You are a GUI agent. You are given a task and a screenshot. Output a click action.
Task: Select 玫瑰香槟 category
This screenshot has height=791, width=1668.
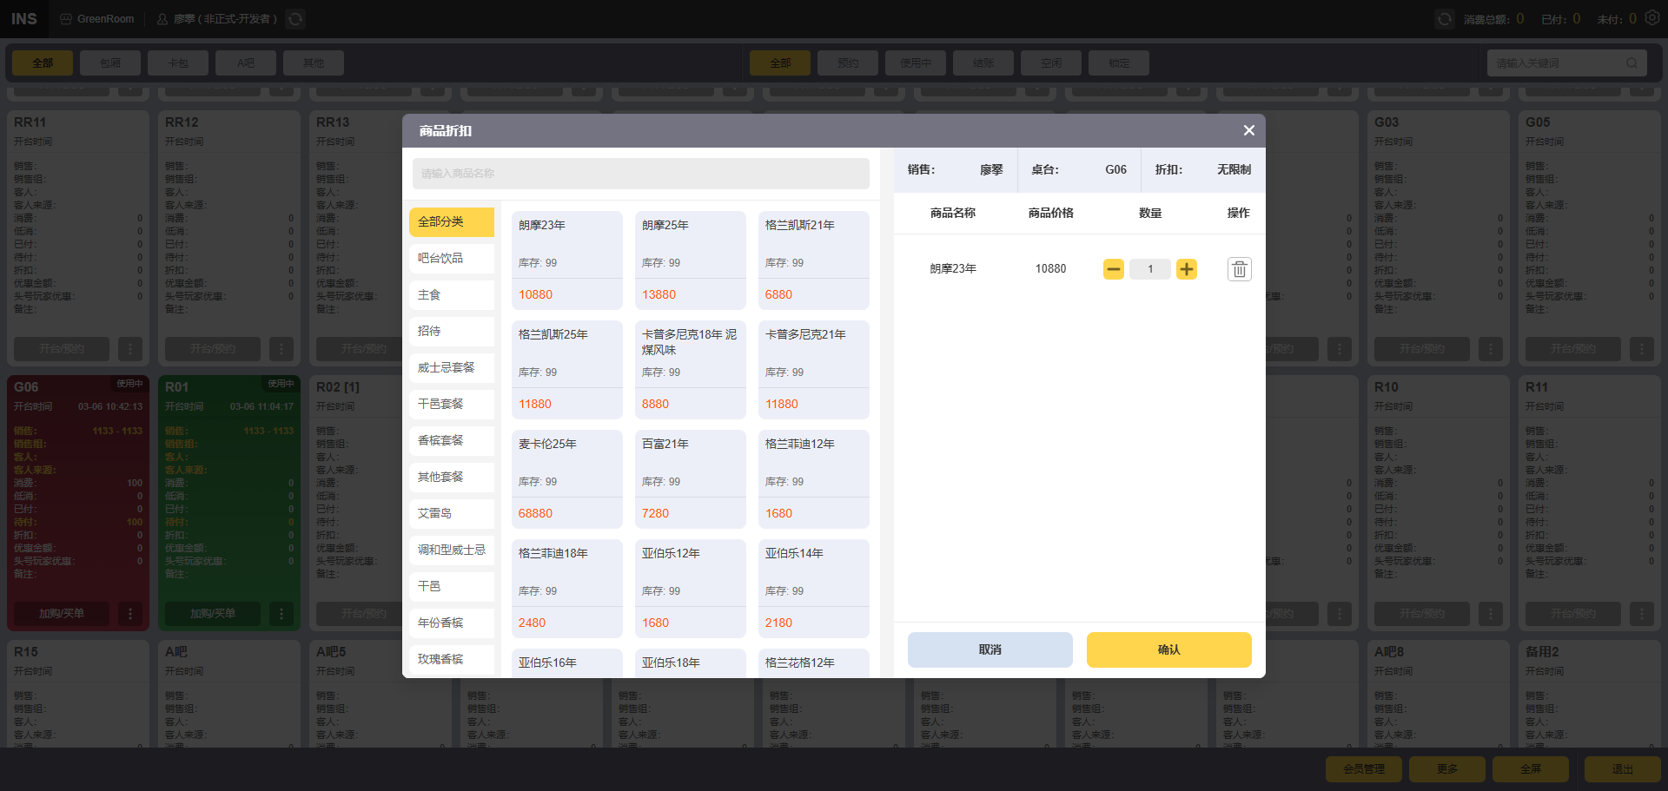tap(452, 660)
